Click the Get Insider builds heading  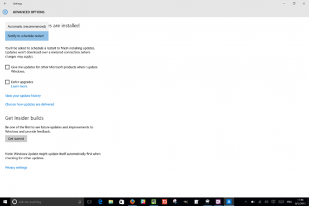pyautogui.click(x=24, y=118)
